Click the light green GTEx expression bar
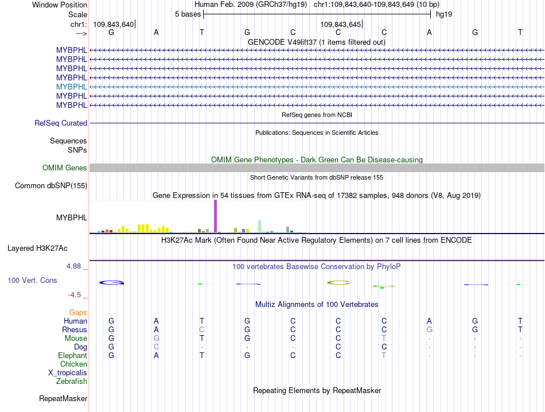Screen dimensions: 545x412 pos(260,226)
